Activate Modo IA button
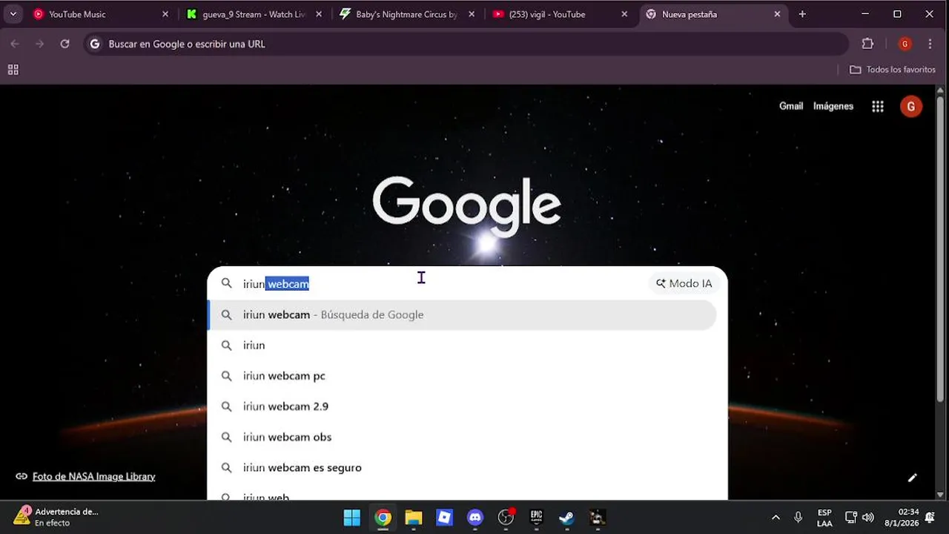 click(684, 283)
